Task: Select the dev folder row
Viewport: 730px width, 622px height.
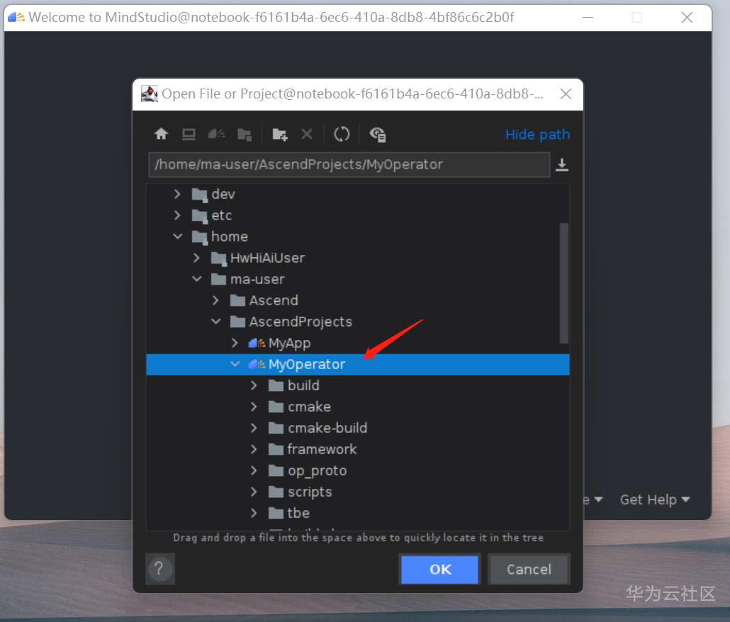Action: [x=357, y=194]
